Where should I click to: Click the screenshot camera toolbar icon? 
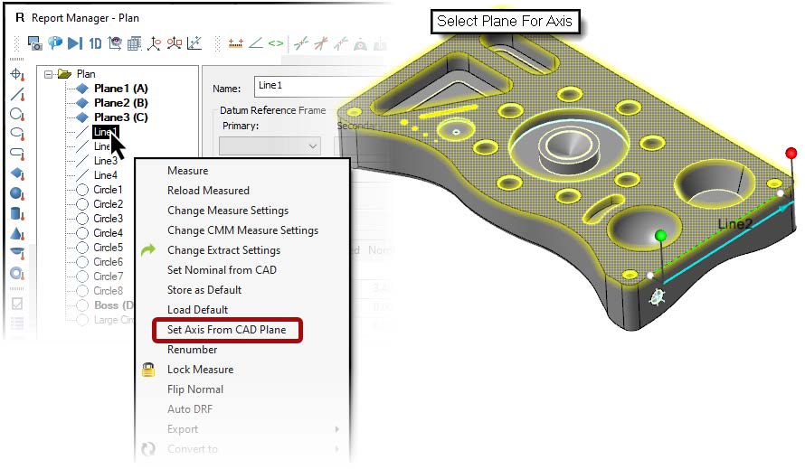coord(35,43)
